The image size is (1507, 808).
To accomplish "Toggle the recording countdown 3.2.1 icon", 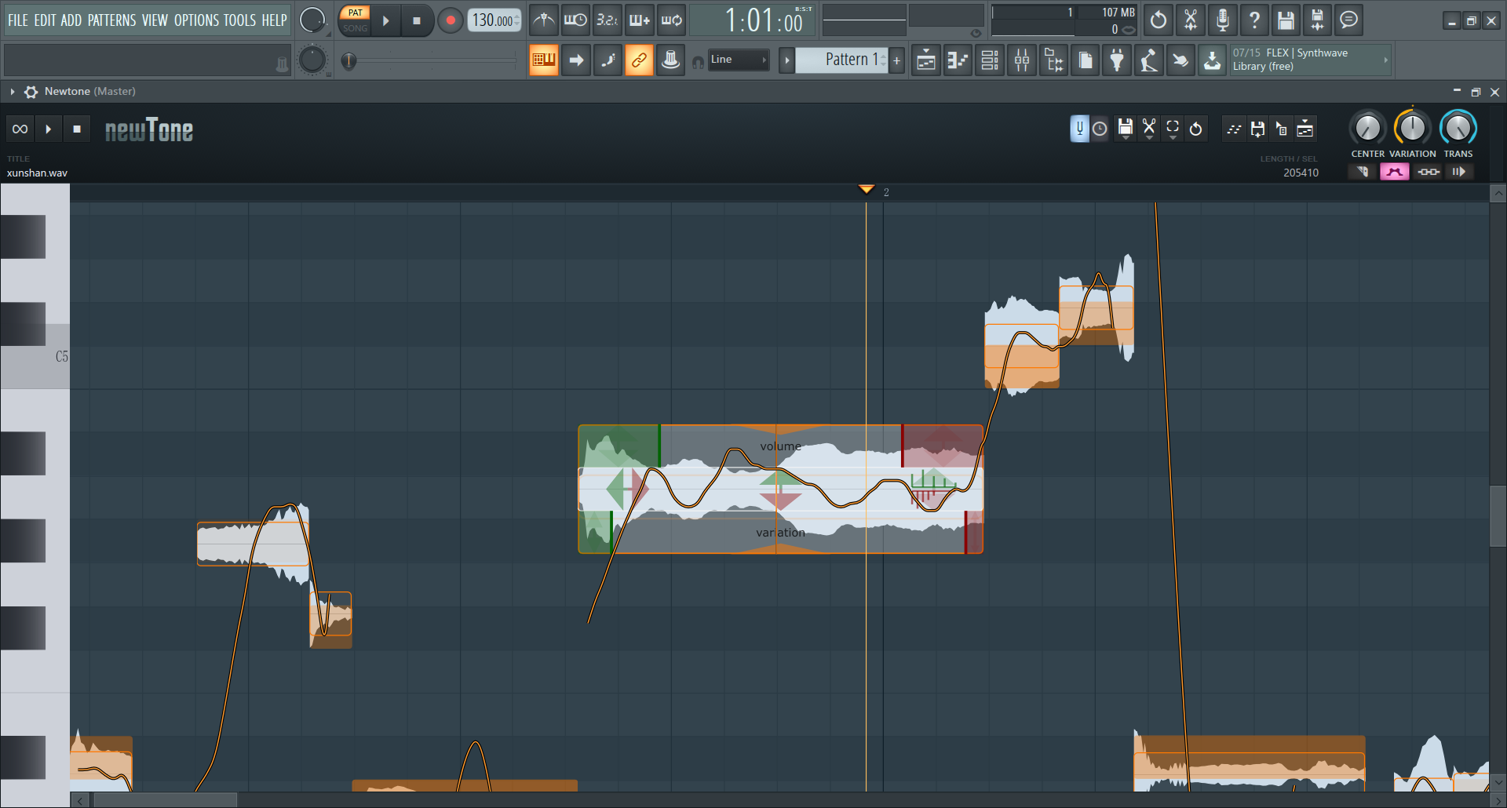I will point(608,20).
